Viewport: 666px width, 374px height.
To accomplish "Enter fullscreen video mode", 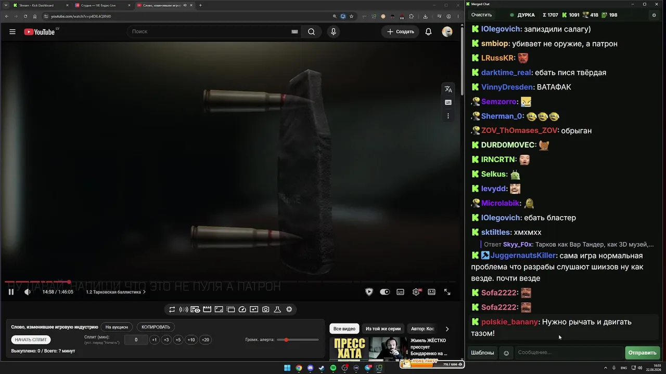I will [447, 292].
